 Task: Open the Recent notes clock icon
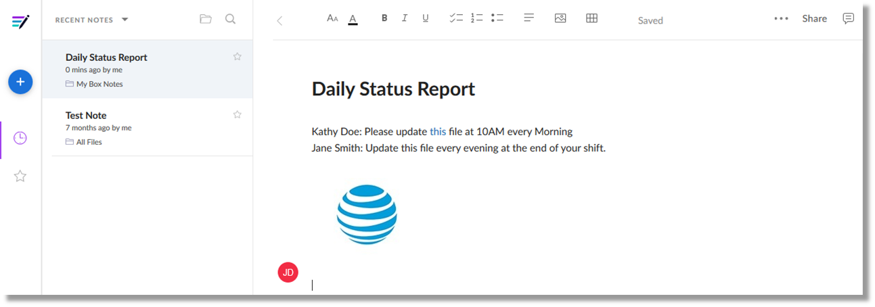(x=20, y=138)
